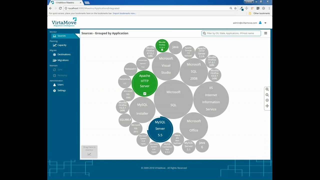Focus the filter by OS search field
This screenshot has height=180, width=320.
pos(231,33)
